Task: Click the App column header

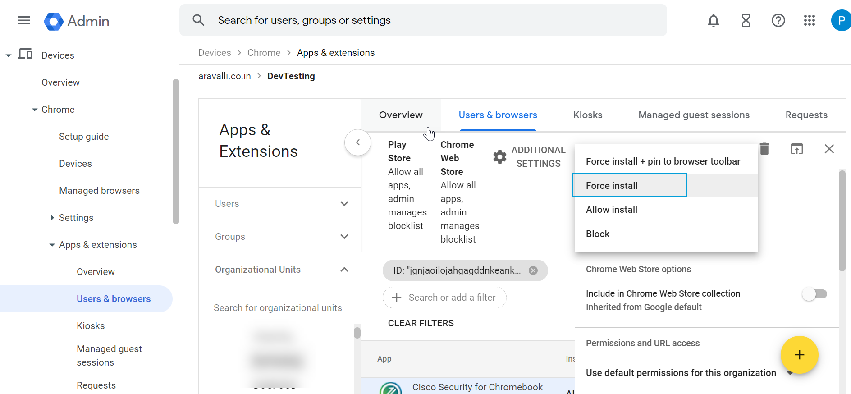Action: click(x=384, y=359)
